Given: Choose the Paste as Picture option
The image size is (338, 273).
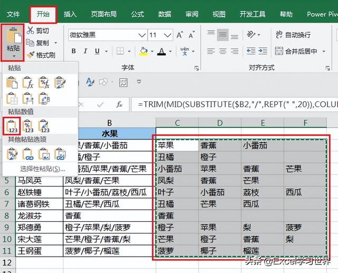Looking at the screenshot, I should 44,154.
